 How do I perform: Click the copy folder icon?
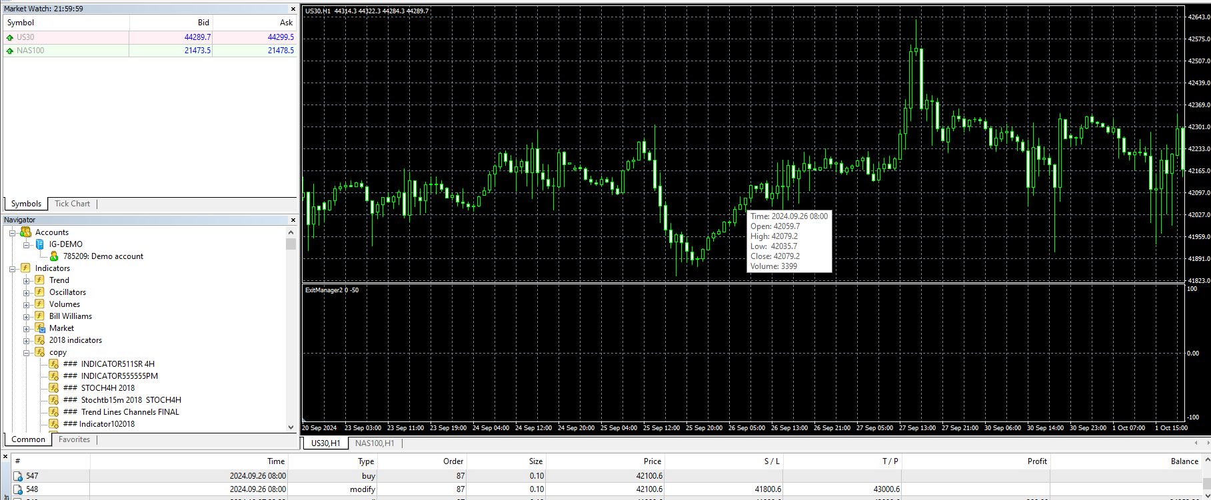click(39, 352)
